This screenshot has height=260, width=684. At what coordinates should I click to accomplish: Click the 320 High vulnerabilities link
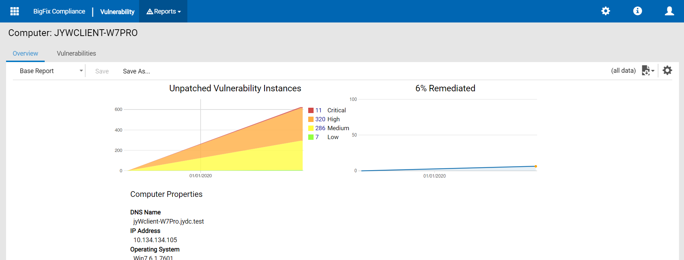pos(320,119)
